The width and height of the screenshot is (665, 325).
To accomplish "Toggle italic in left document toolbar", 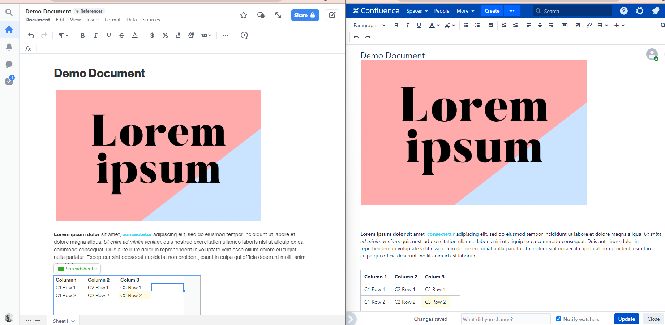I will (x=96, y=35).
